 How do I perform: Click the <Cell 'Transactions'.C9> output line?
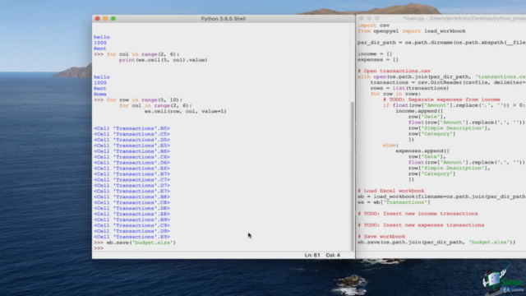pos(131,225)
